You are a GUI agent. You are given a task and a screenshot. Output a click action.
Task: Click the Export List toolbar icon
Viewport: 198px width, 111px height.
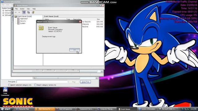tap(28, 12)
